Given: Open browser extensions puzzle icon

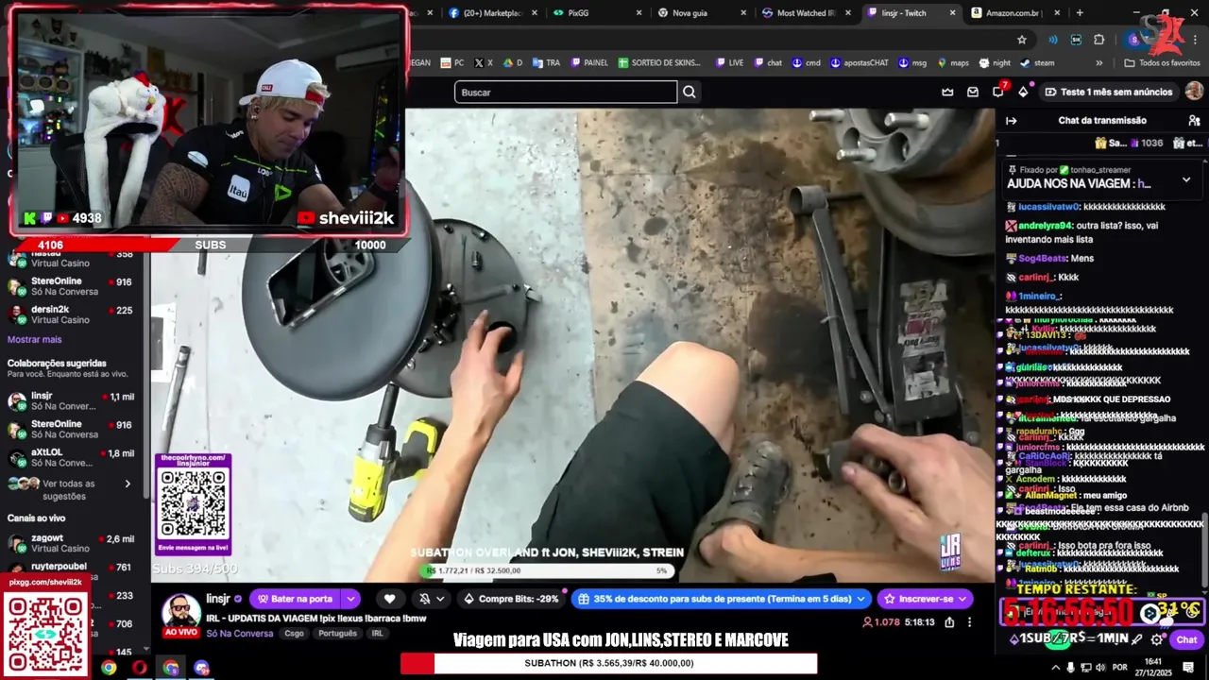Looking at the screenshot, I should pos(1099,40).
